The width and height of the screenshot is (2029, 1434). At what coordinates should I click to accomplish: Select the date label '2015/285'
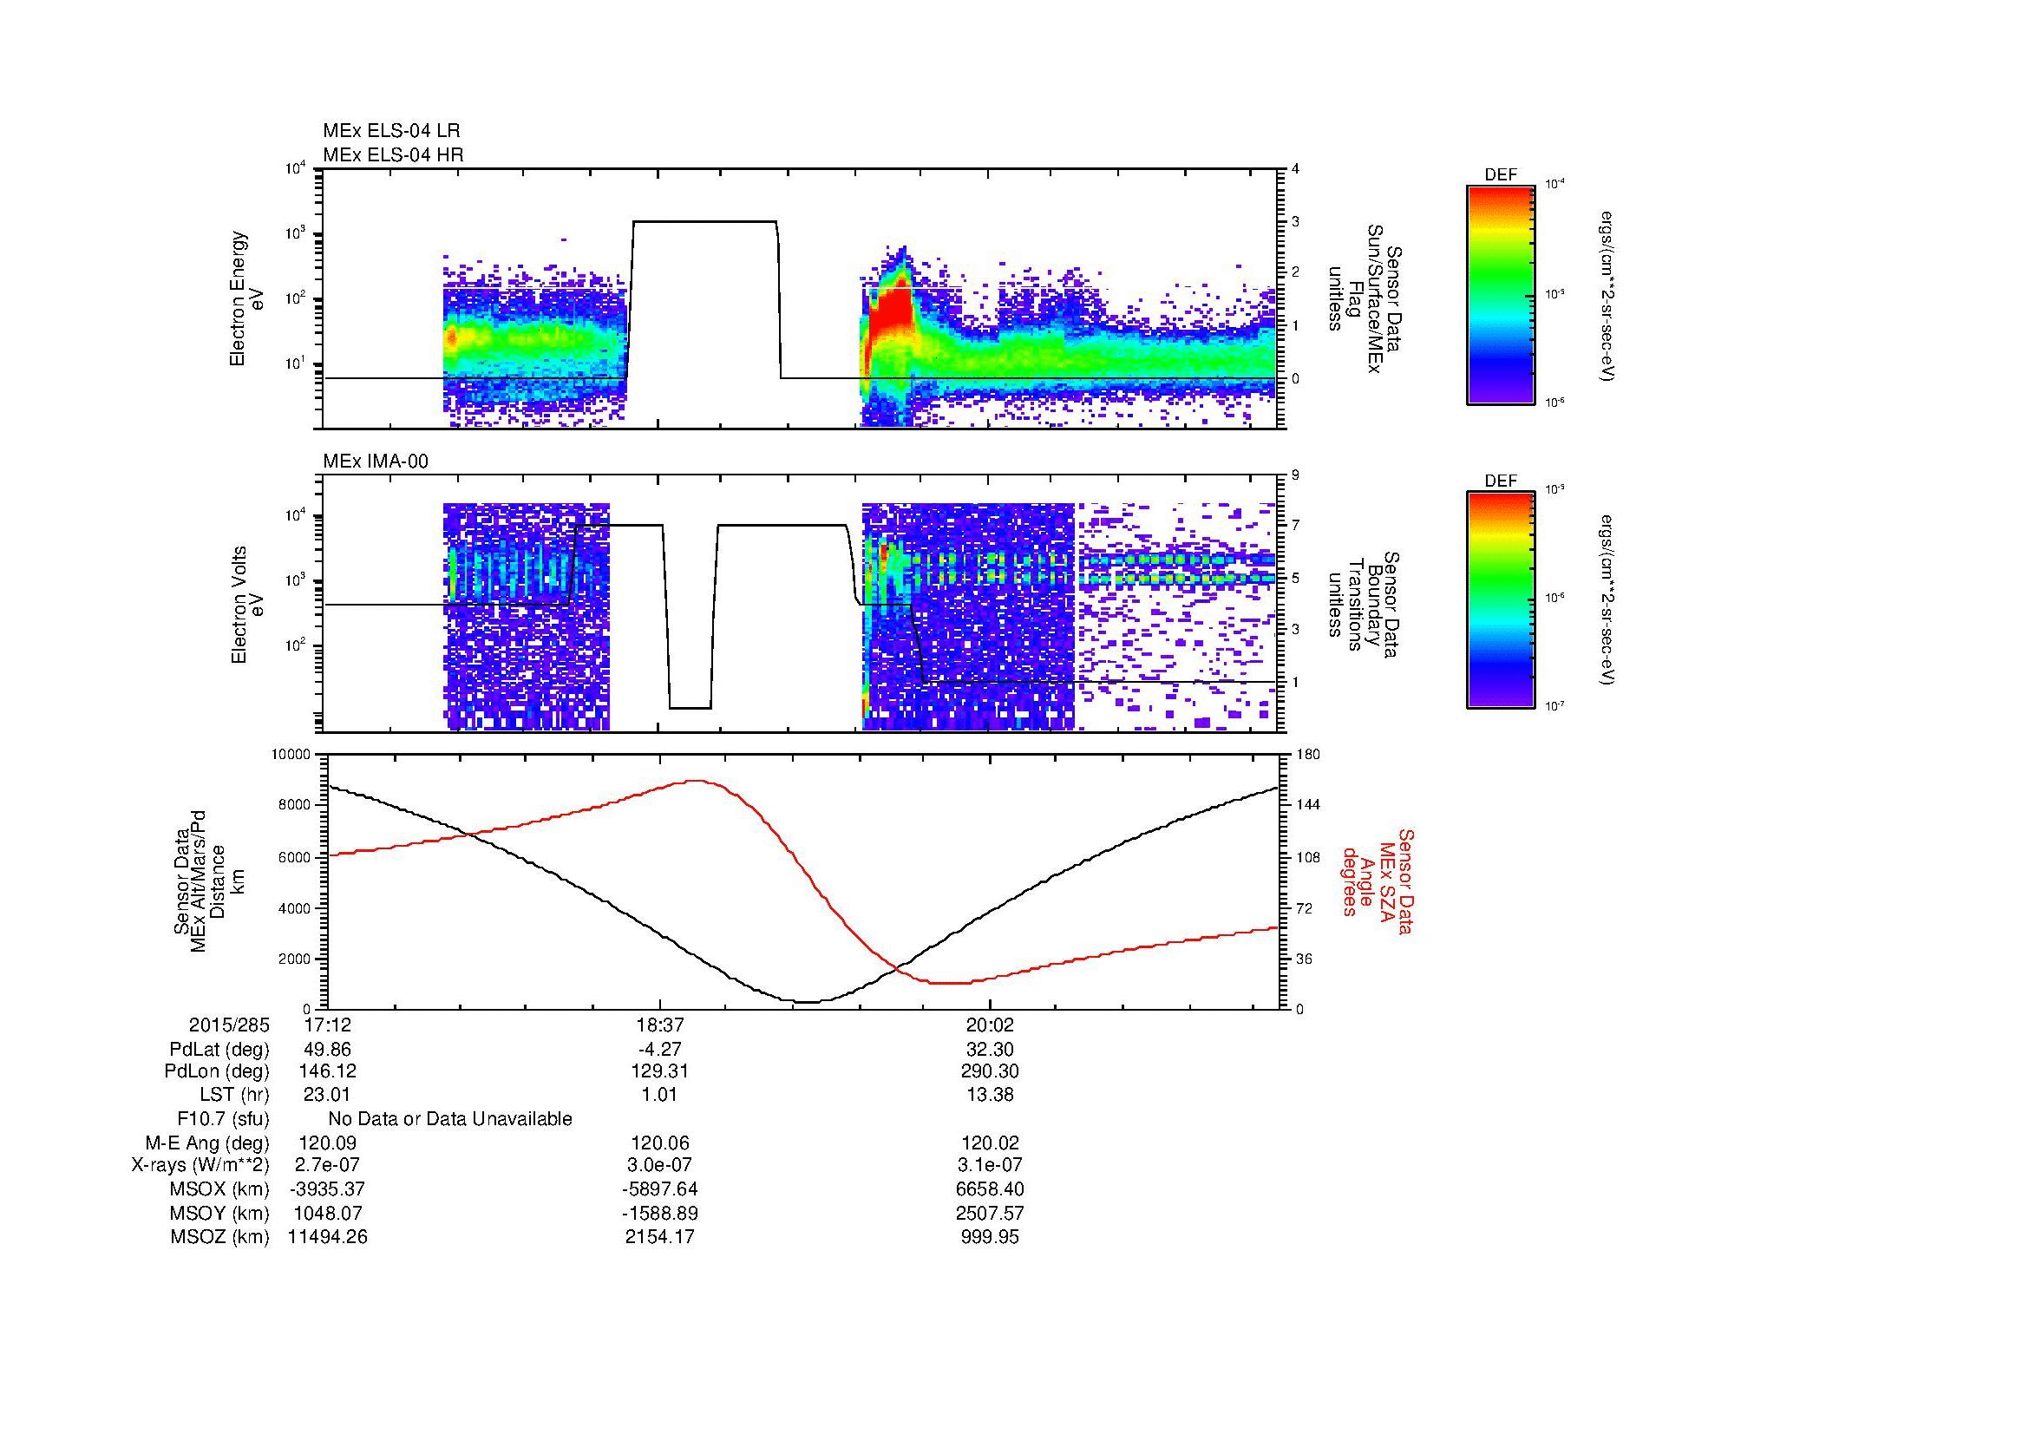(x=229, y=1025)
